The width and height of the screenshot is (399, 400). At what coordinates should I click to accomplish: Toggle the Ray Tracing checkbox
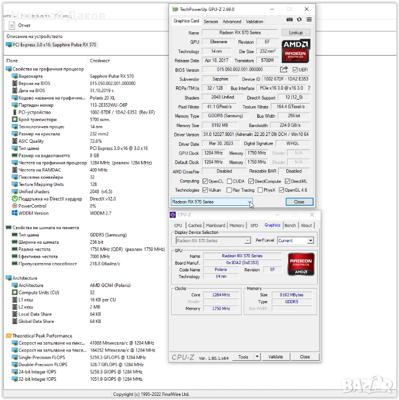tap(229, 190)
